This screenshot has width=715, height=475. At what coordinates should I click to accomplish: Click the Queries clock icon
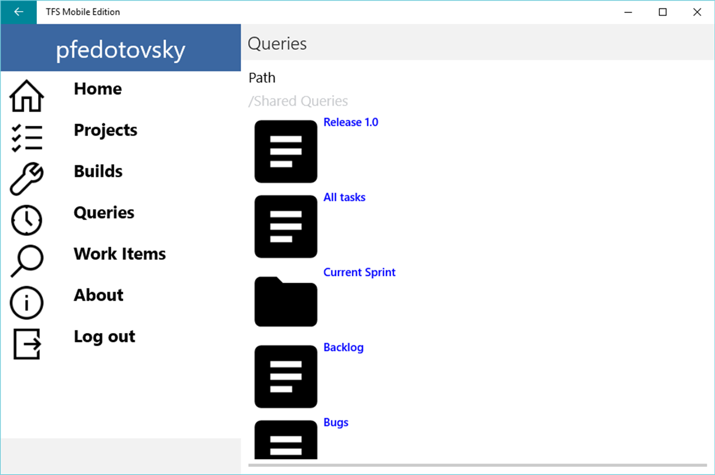click(27, 220)
